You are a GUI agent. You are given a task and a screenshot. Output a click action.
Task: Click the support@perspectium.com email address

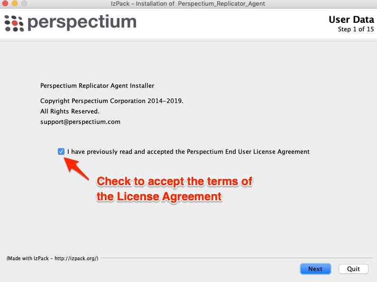click(x=80, y=122)
